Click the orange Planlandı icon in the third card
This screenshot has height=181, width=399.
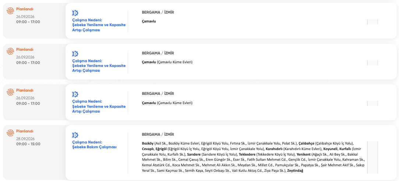pos(10,92)
